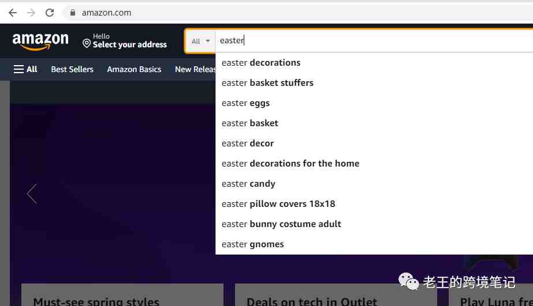The image size is (533, 306).
Task: Open the hamburger All menu
Action: (x=25, y=69)
